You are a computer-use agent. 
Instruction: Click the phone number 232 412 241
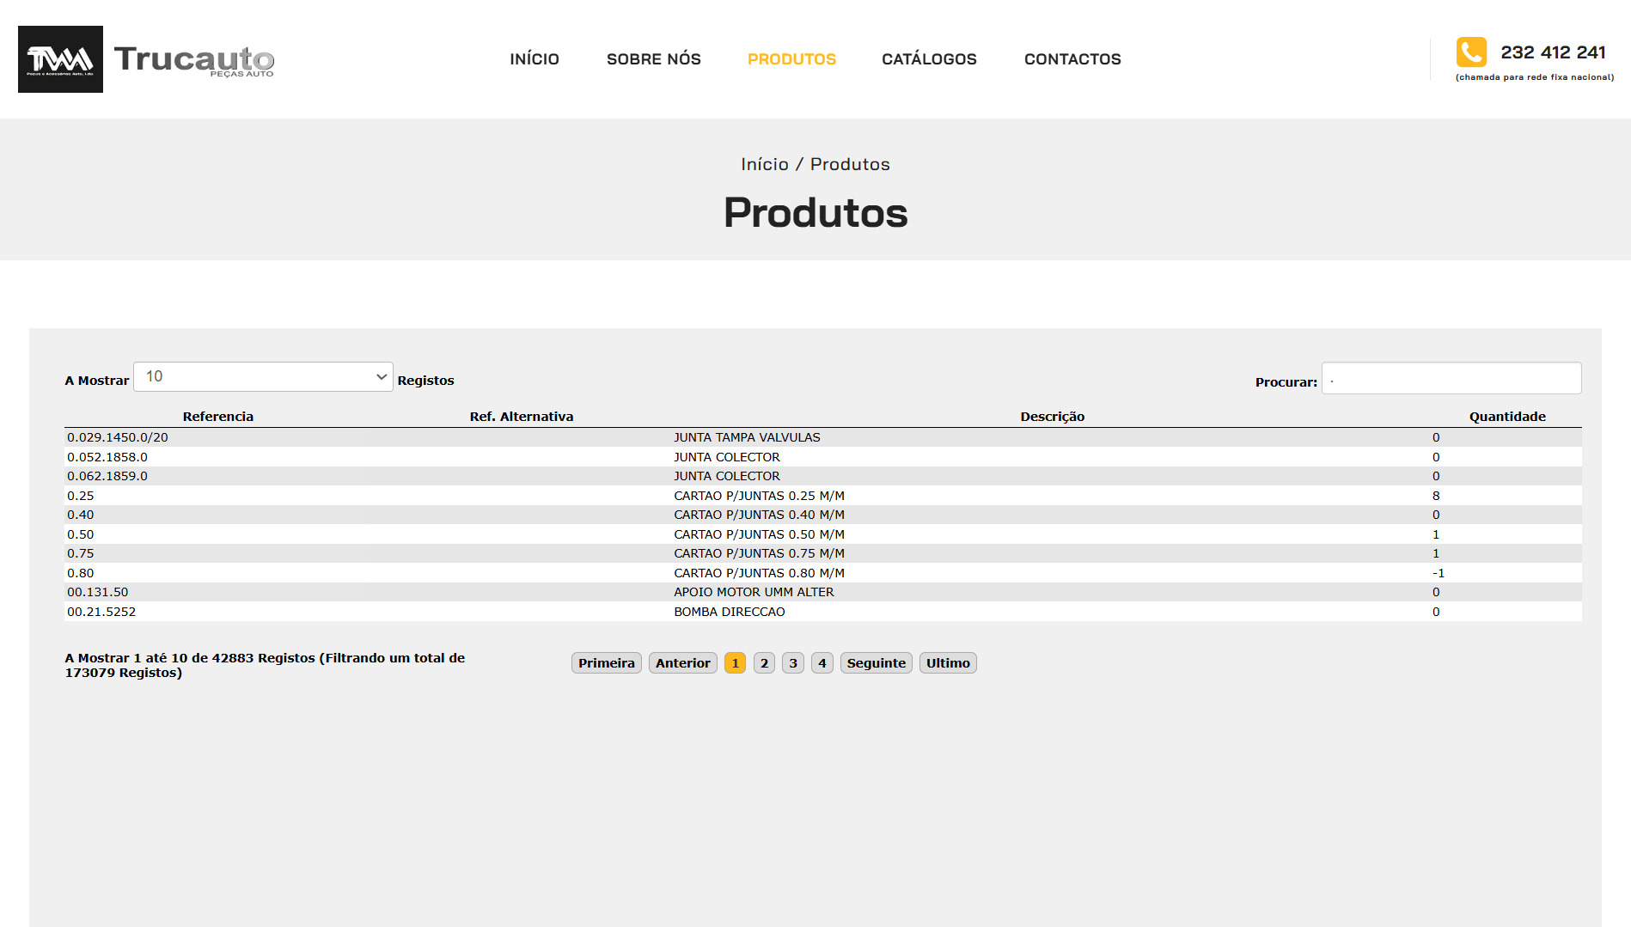(x=1552, y=52)
